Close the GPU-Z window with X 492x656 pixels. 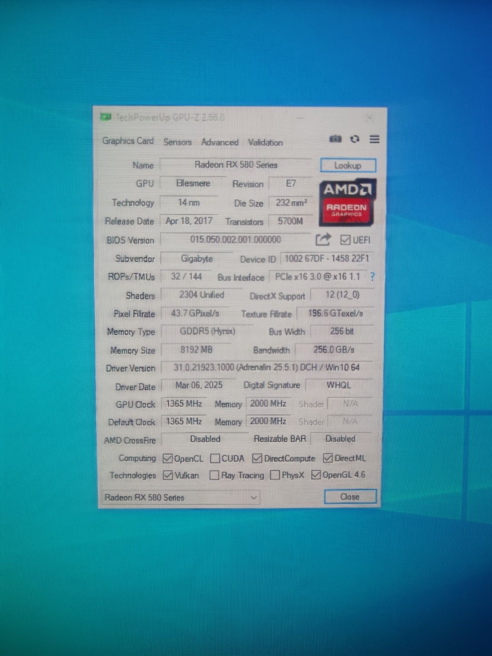[x=369, y=118]
